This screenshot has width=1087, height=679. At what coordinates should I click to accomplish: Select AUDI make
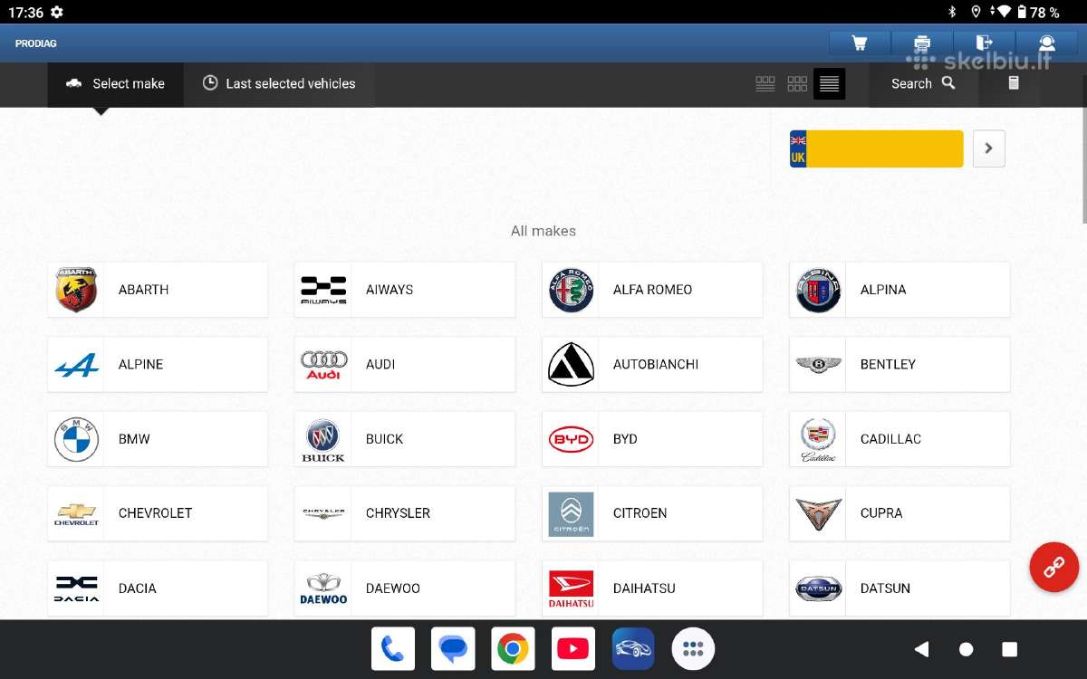tap(405, 364)
